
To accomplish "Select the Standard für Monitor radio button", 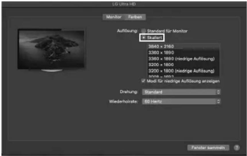I will click(143, 31).
